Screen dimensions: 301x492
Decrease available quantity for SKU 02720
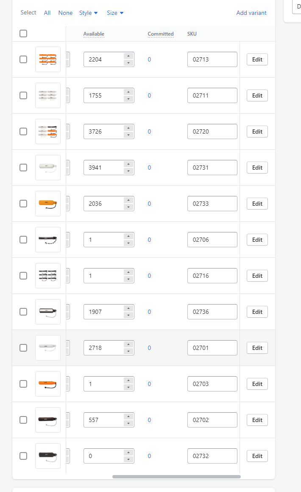(x=128, y=135)
